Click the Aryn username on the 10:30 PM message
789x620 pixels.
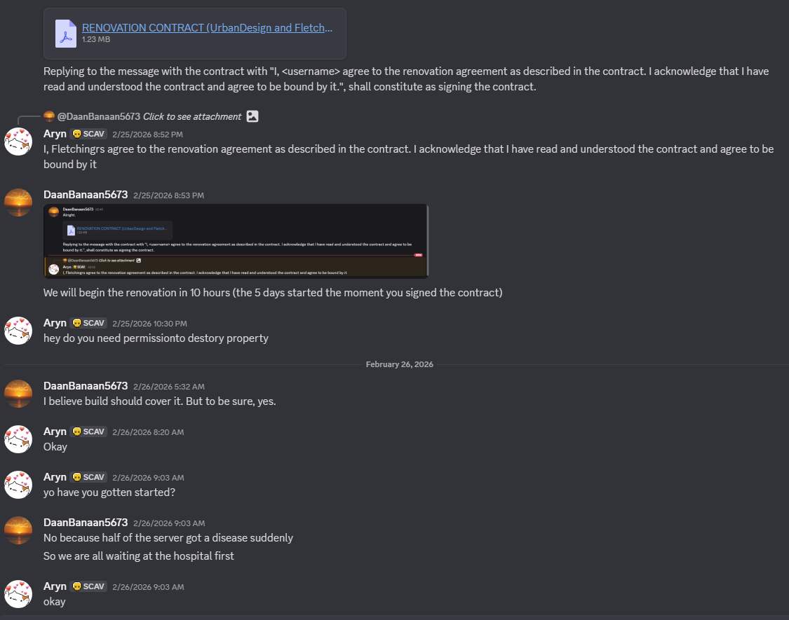55,323
